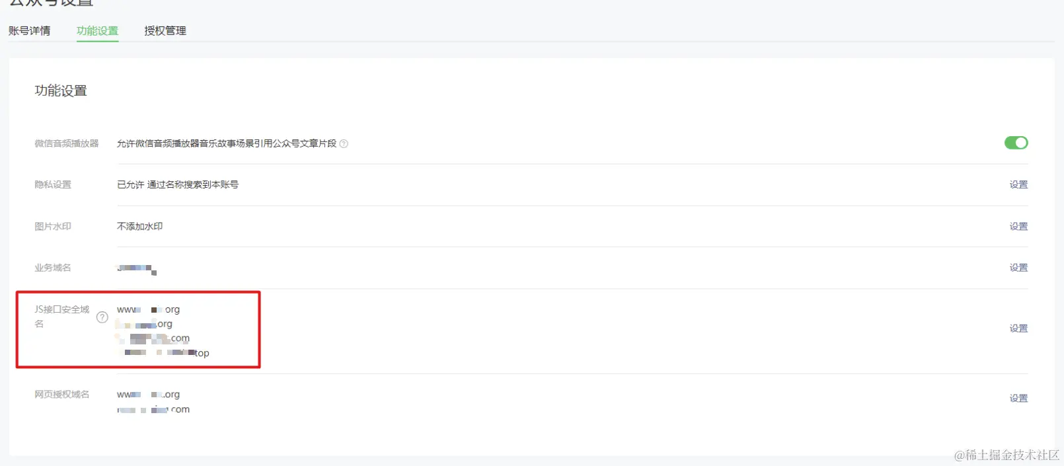Click the 功能设置 section heading
1064x466 pixels.
pos(61,91)
